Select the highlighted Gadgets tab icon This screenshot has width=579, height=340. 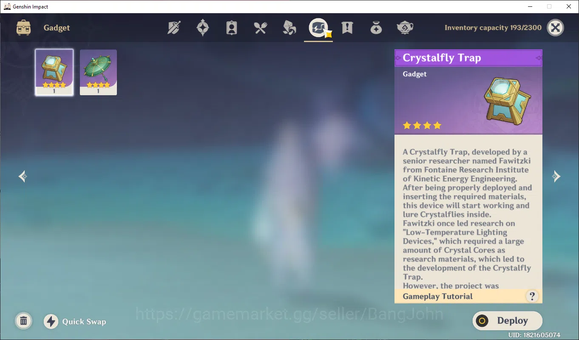[x=318, y=28]
